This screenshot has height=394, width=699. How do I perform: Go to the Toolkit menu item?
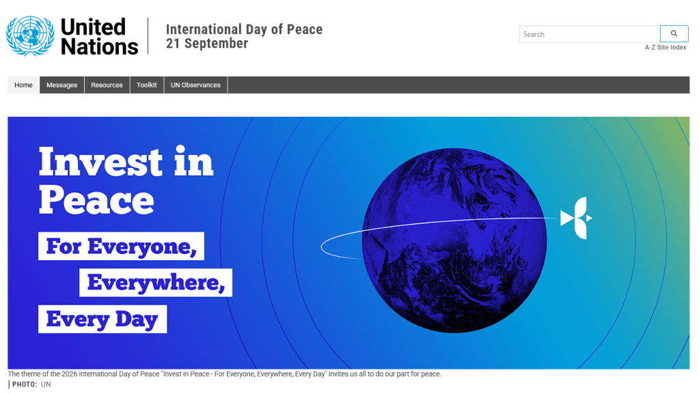(x=147, y=85)
